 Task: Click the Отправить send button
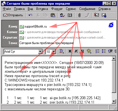13,15
